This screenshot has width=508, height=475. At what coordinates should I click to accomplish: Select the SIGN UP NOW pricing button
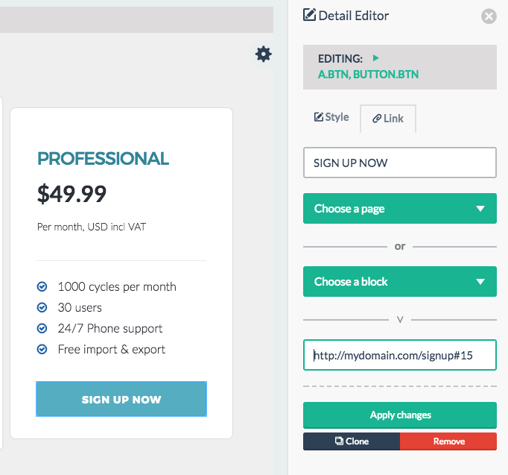[121, 399]
